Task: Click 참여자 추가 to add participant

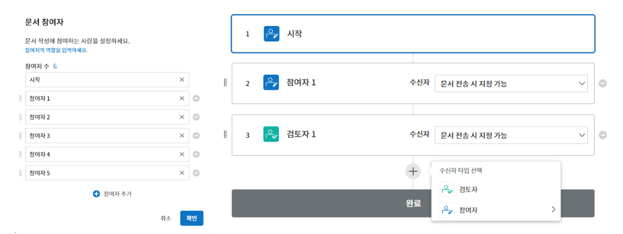Action: 112,194
